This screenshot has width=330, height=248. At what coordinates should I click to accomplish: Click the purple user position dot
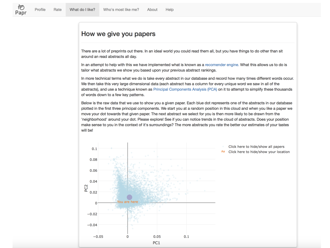coord(130,197)
